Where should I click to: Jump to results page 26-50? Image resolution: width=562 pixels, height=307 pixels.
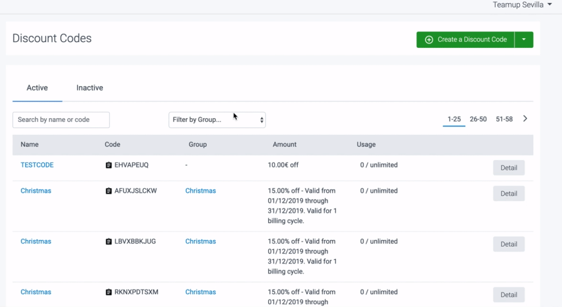[x=478, y=119]
